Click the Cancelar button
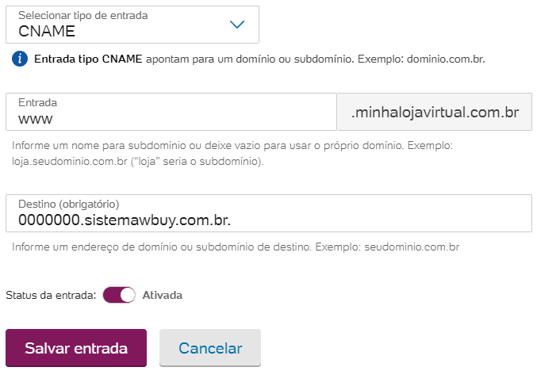The height and width of the screenshot is (371, 537). click(x=210, y=348)
